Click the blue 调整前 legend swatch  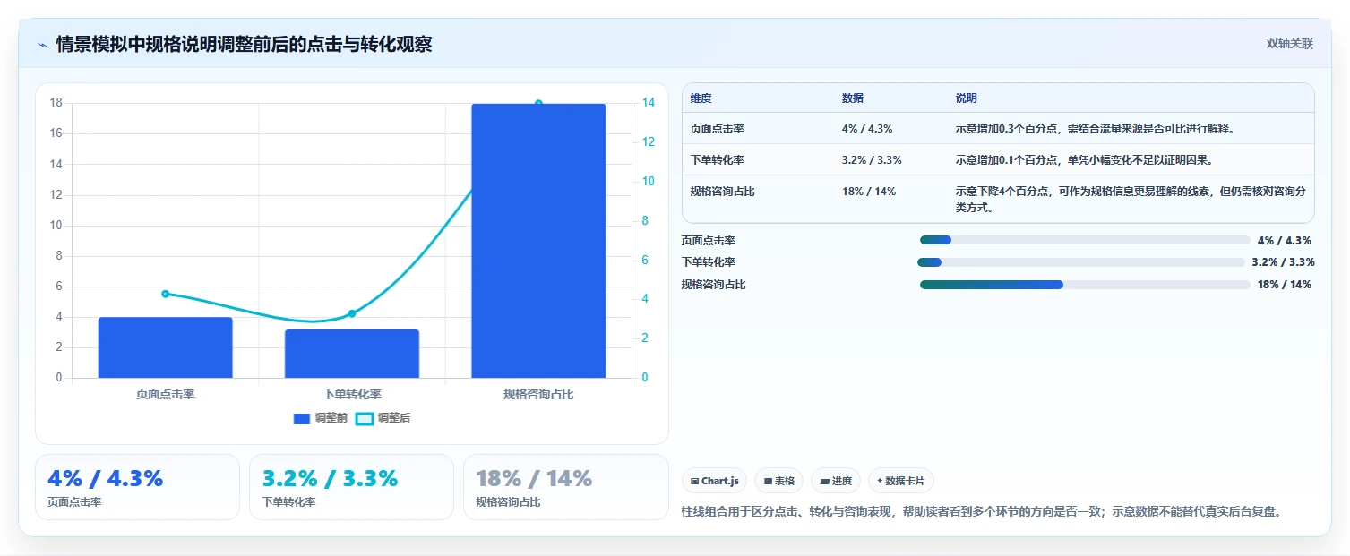pos(302,419)
